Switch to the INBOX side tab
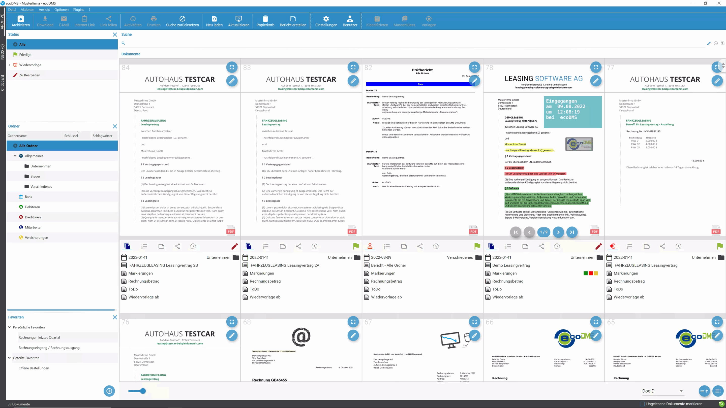This screenshot has width=726, height=408. pyautogui.click(x=3, y=52)
